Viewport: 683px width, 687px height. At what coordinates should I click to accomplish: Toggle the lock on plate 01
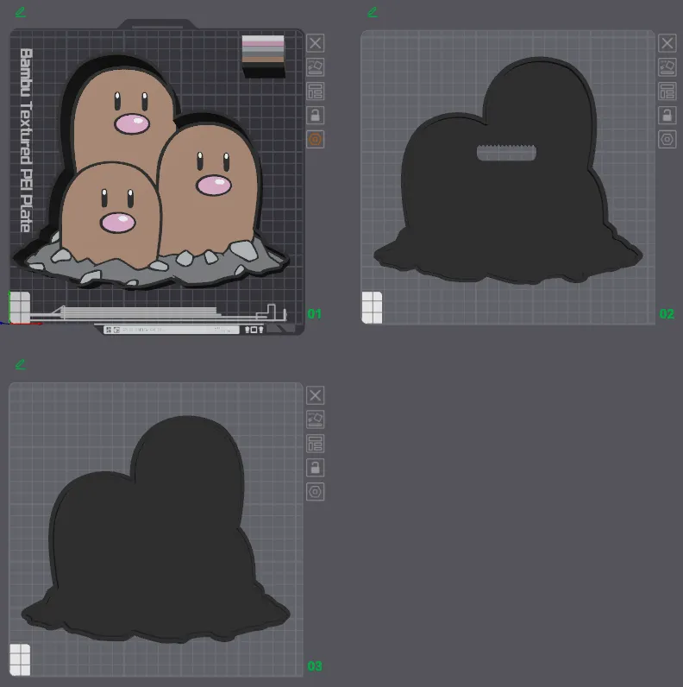(315, 115)
